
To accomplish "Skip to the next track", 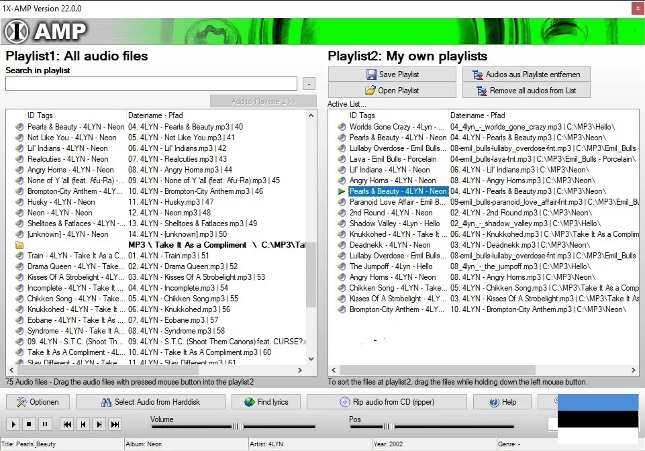I will 99,424.
